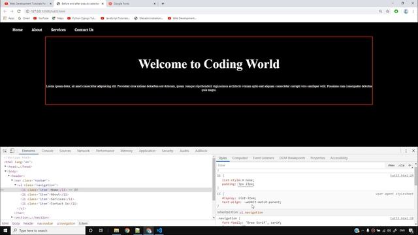
Task: Open the JavaScript Tutorials bookmark
Action: pos(115,18)
